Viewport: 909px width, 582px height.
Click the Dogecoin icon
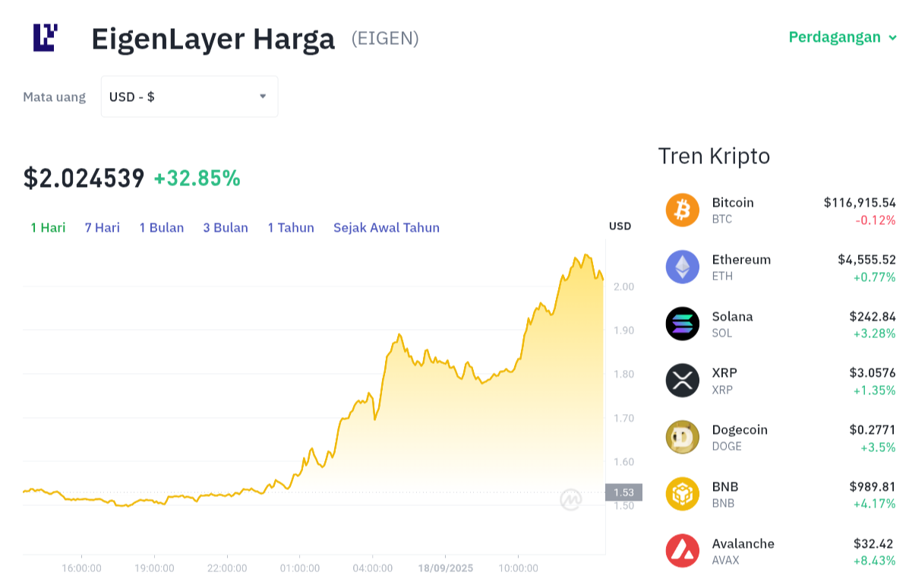pyautogui.click(x=683, y=437)
